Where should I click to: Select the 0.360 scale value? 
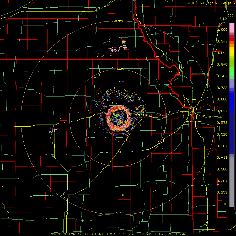click(x=222, y=169)
